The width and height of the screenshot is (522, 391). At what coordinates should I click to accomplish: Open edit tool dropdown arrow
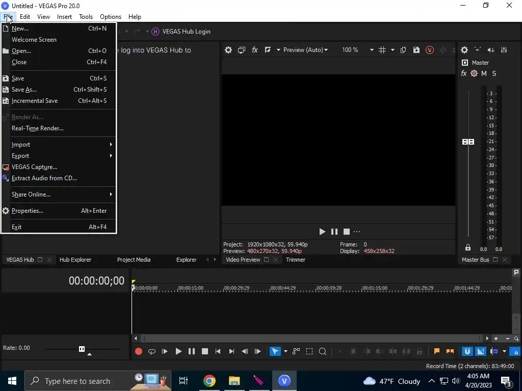click(285, 351)
